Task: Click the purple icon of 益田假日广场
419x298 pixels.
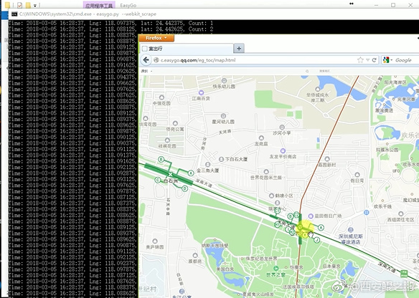Action: click(x=311, y=216)
